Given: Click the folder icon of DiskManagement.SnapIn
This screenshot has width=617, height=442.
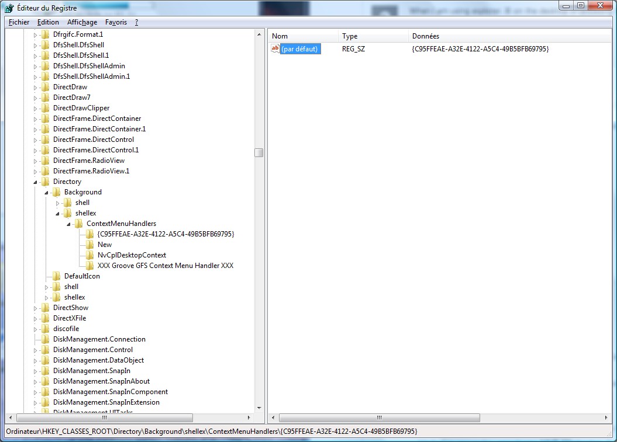Looking at the screenshot, I should coord(46,371).
